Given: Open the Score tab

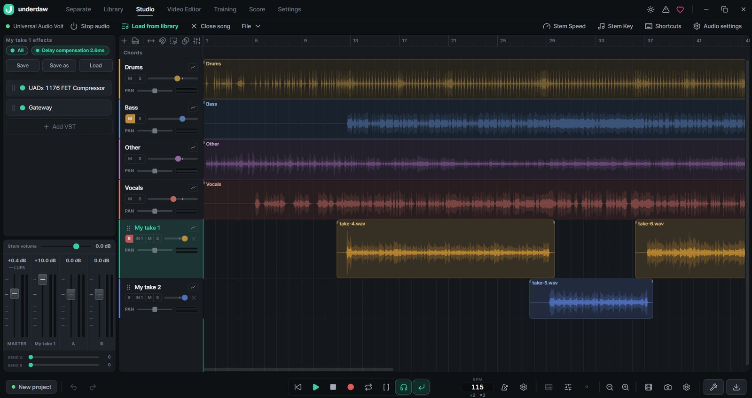Looking at the screenshot, I should coord(257,9).
